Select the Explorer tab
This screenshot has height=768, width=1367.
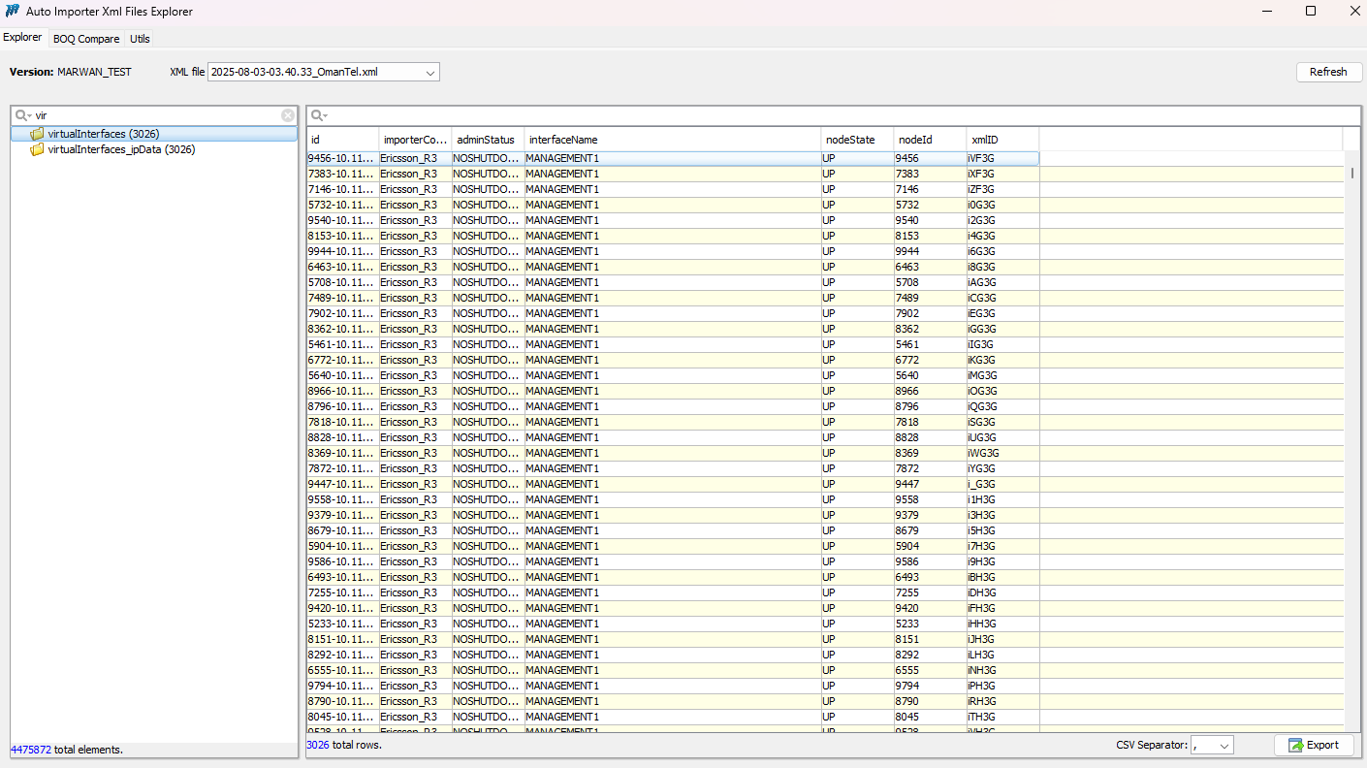[22, 38]
